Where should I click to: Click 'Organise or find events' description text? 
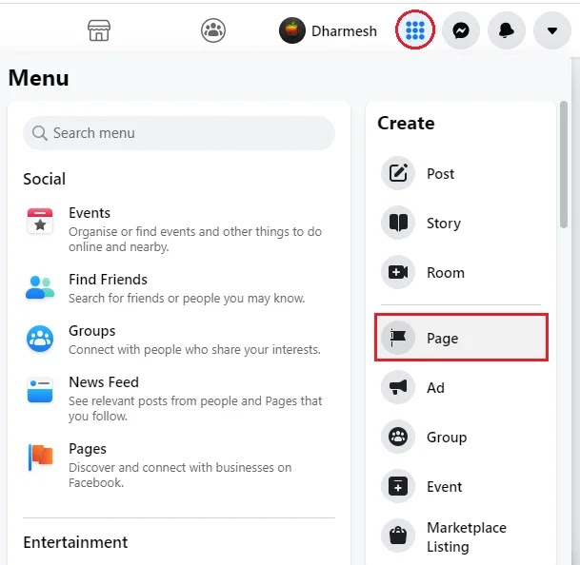click(195, 239)
